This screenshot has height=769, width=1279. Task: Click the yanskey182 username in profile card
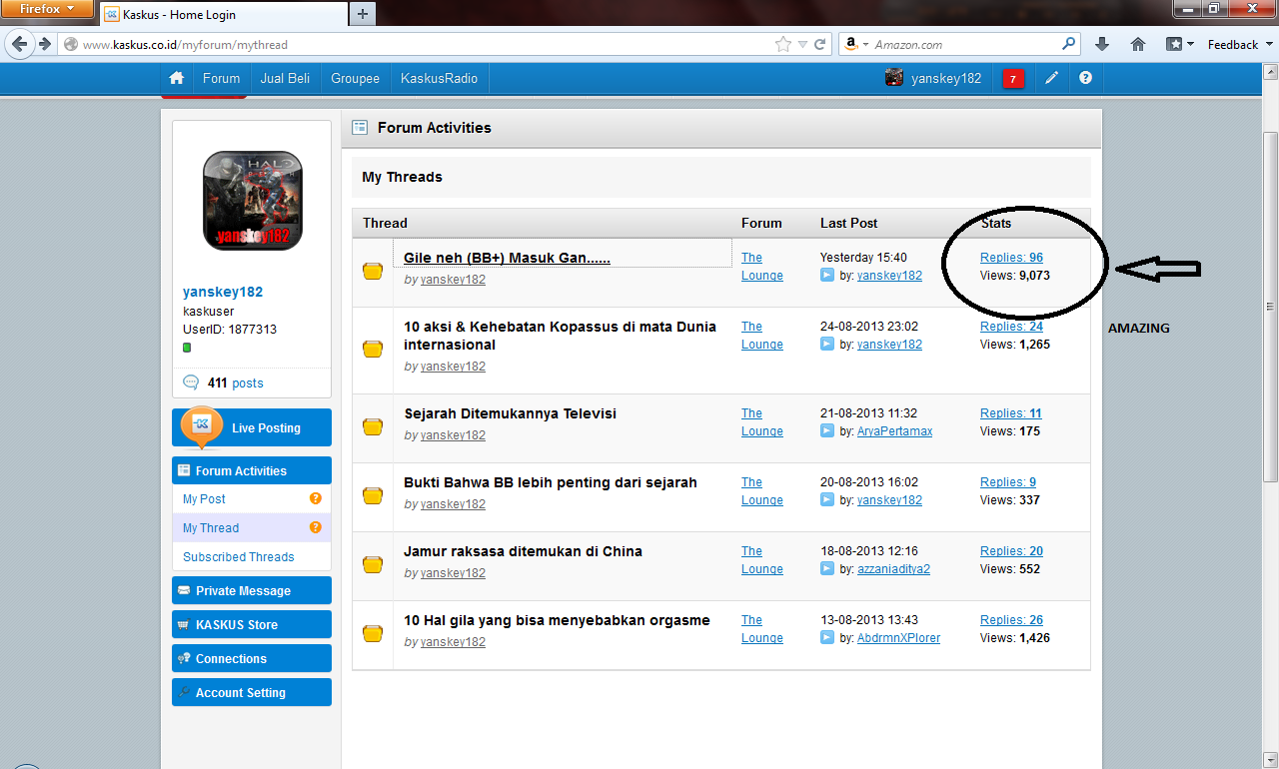(223, 293)
